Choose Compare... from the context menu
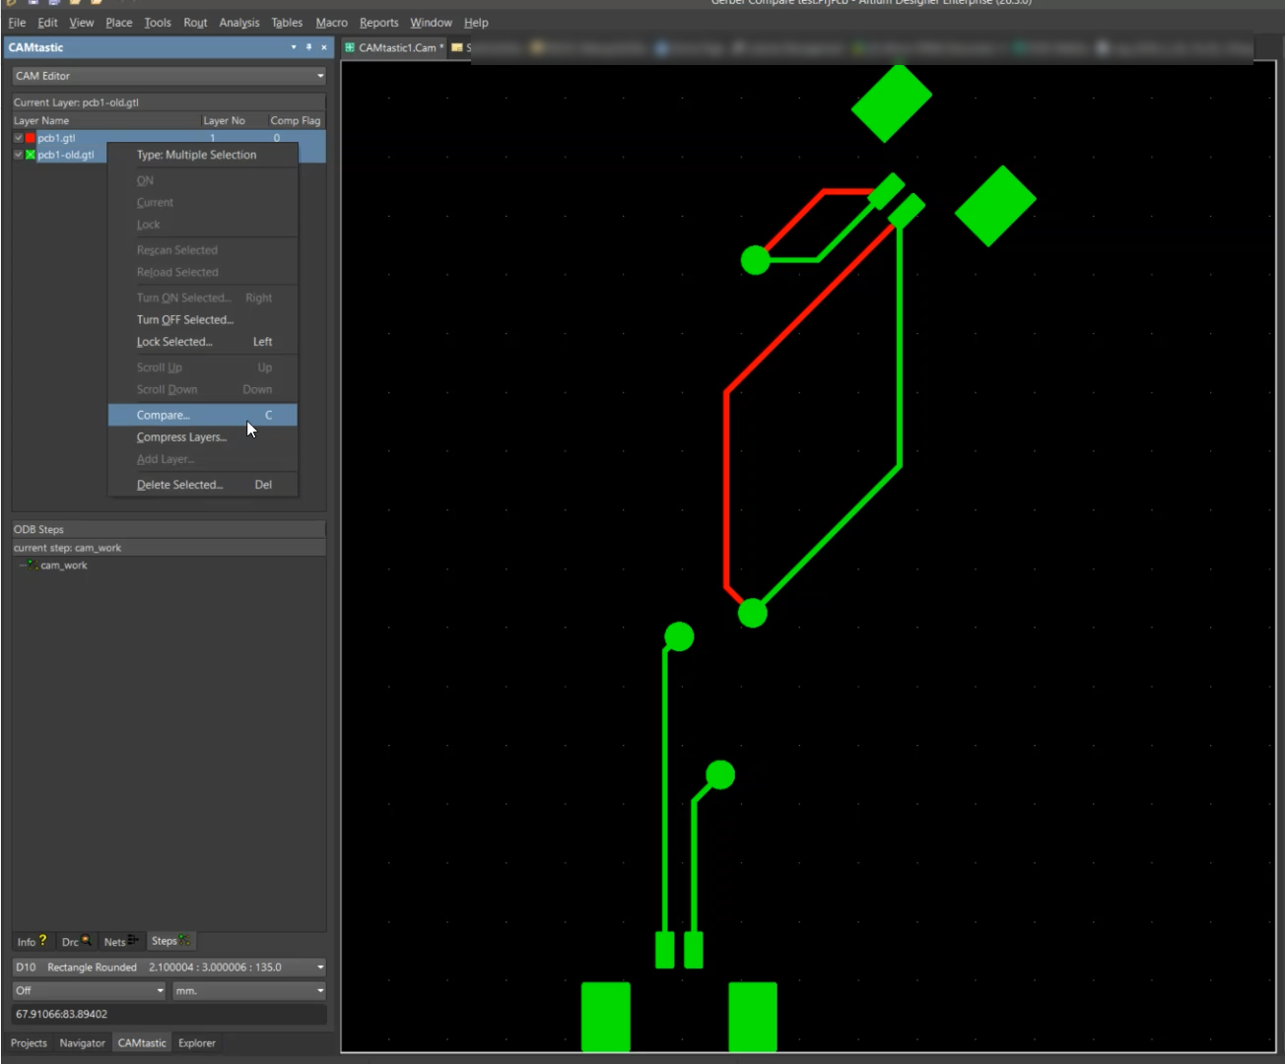This screenshot has height=1064, width=1285. pos(164,415)
